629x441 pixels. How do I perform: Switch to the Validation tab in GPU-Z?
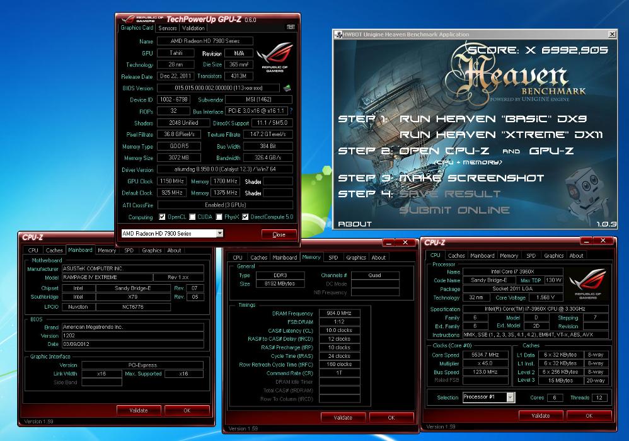tap(193, 28)
